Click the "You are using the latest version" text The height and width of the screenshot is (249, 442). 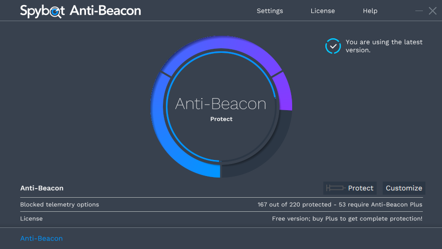coord(384,46)
